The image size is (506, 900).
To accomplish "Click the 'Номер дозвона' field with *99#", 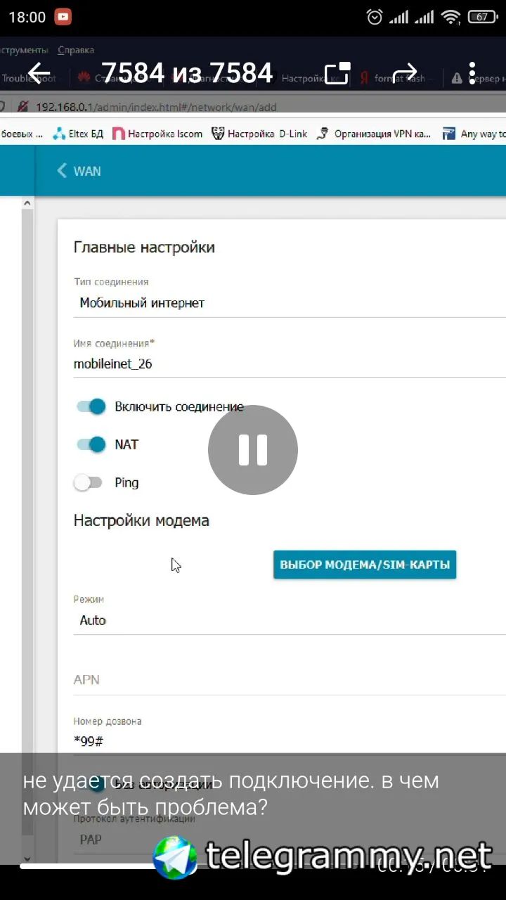I will pyautogui.click(x=290, y=740).
